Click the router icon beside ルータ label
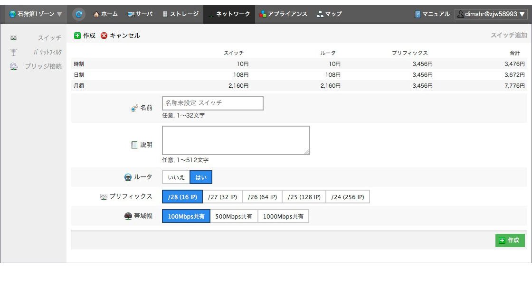This screenshot has height=294, width=532. click(x=128, y=177)
